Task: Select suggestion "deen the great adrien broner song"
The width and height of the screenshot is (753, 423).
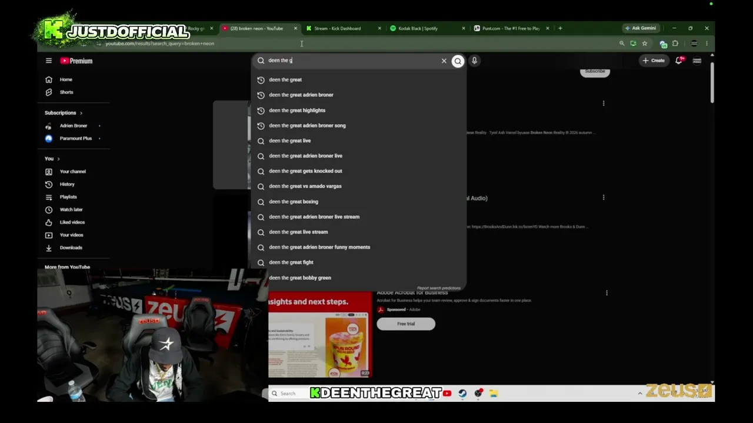Action: tap(358, 125)
